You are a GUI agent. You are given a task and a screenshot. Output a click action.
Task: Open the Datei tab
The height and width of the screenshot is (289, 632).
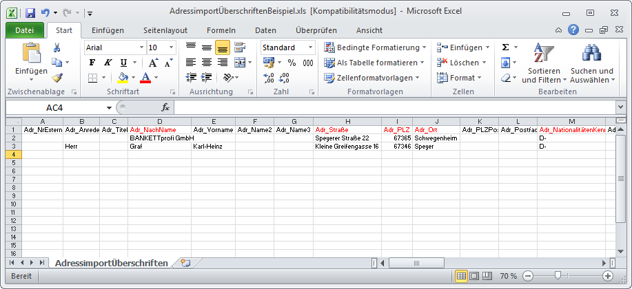point(25,30)
